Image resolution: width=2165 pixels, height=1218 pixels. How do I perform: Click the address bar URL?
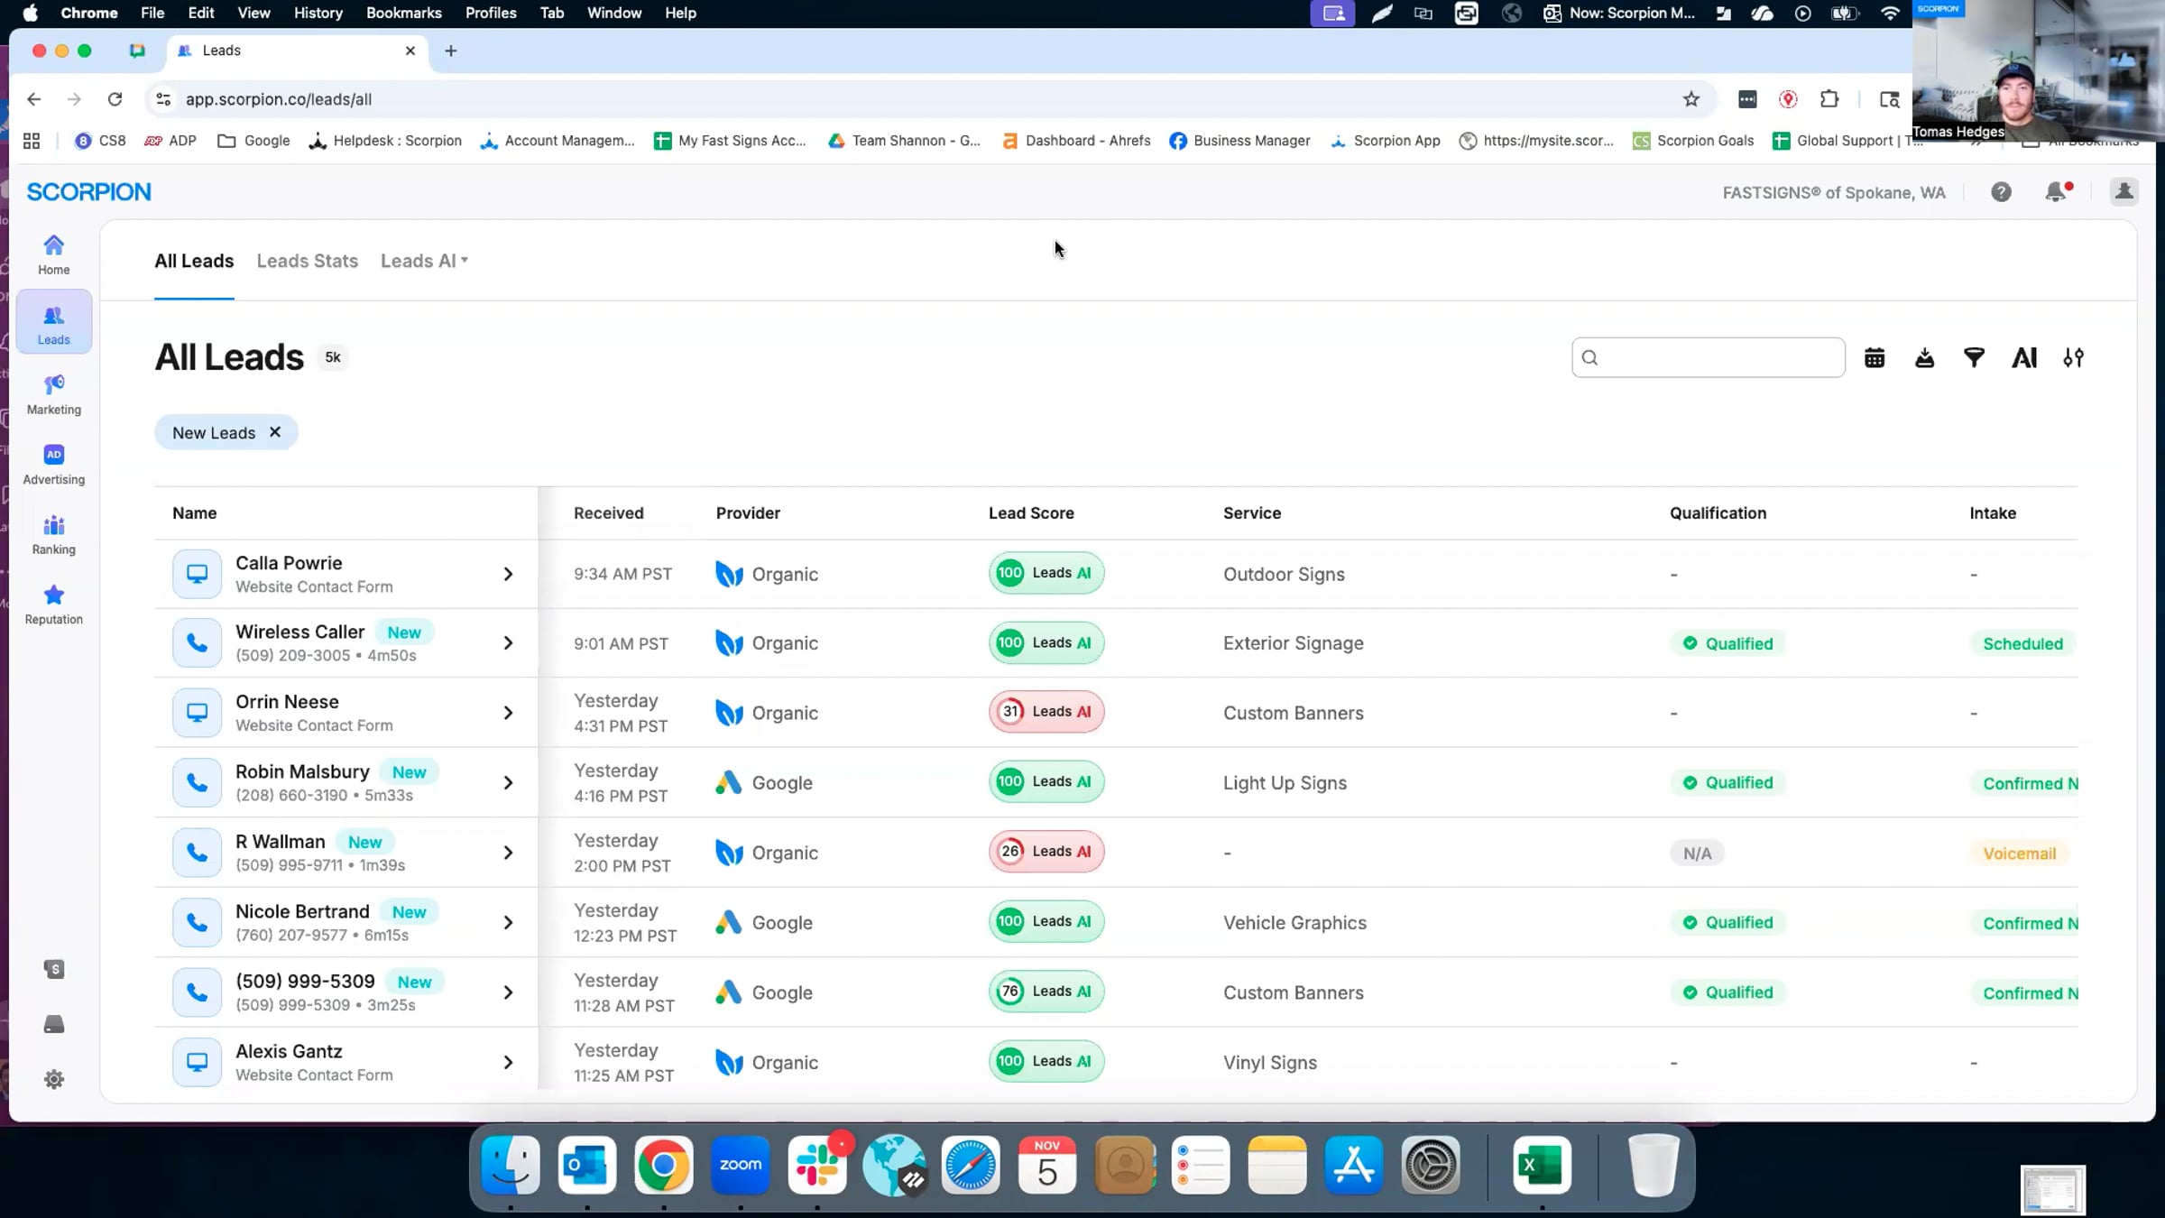pos(278,99)
